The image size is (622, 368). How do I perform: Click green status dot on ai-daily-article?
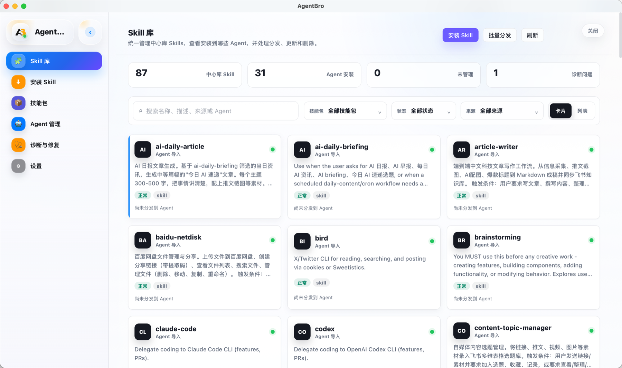[273, 149]
